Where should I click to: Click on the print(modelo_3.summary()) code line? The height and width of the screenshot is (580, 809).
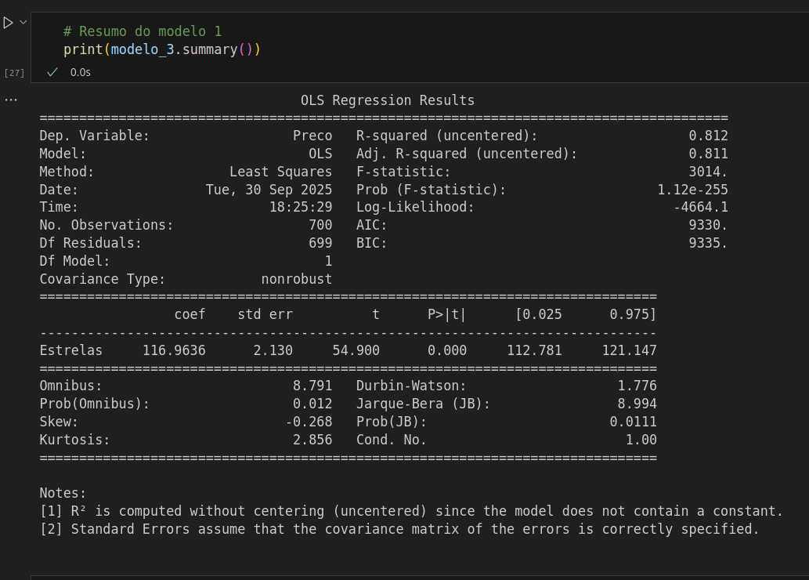(x=161, y=49)
